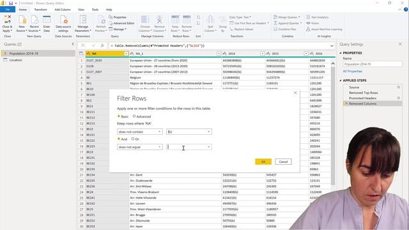Open query Properties in ribbon
Screen dimensions: 409x230
[118, 17]
